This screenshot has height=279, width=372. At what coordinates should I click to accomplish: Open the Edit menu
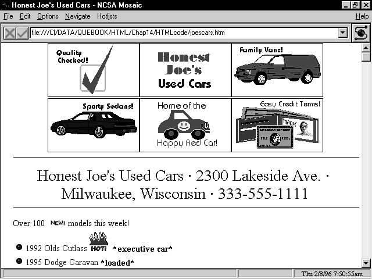coord(25,16)
